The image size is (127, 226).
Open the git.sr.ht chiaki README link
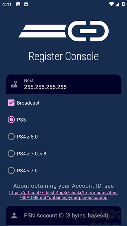pos(63,195)
